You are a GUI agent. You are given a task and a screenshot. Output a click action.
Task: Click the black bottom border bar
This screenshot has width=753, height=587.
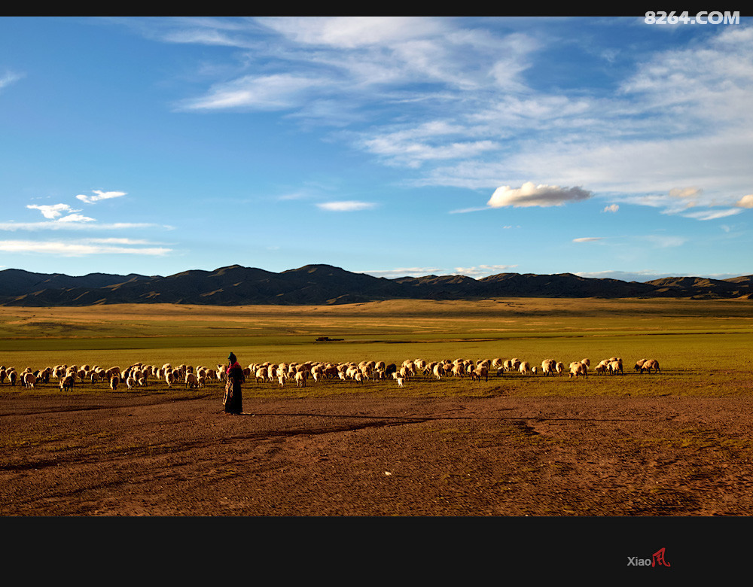[376, 551]
